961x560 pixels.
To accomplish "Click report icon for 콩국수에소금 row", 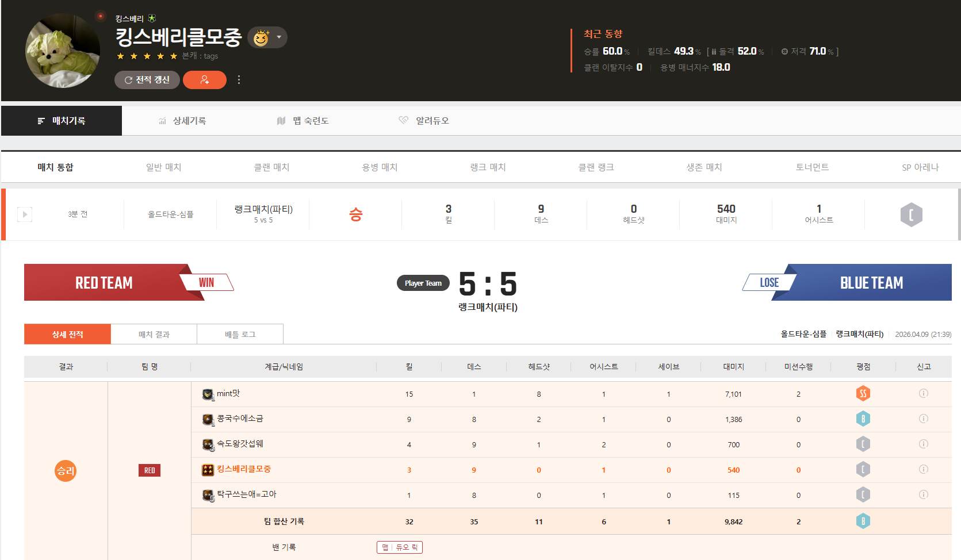I will pos(923,419).
